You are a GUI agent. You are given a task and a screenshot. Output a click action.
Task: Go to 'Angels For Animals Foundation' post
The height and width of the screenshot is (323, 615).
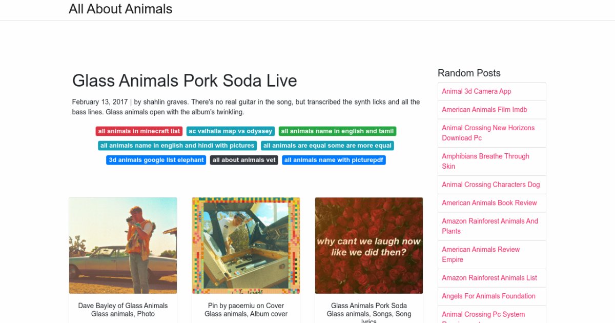click(x=488, y=296)
